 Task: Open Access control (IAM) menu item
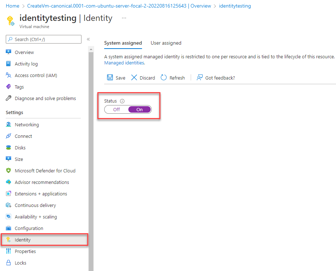[36, 75]
